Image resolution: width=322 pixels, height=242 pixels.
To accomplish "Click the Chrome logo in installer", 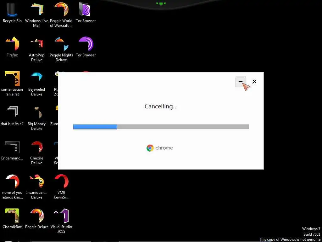I will (x=150, y=148).
